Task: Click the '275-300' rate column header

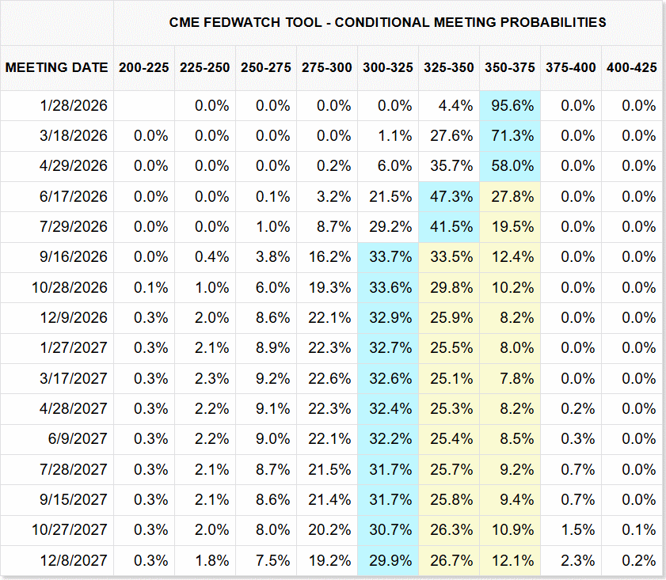Action: point(327,68)
